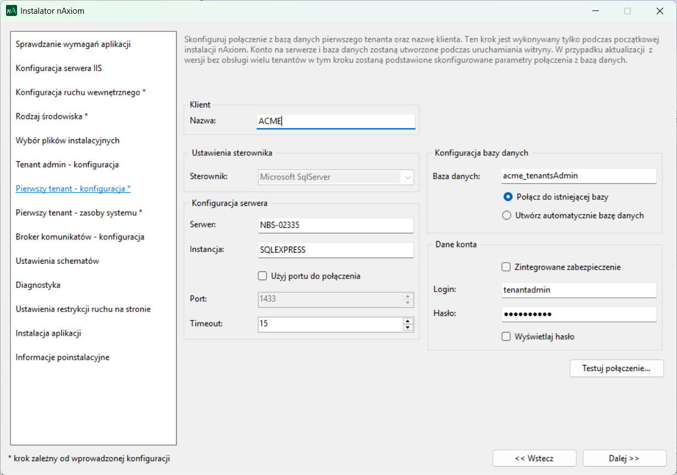The image size is (677, 475).
Task: Tick the 'Zintegrowane zabezpieczenie' checkbox
Action: pos(506,267)
